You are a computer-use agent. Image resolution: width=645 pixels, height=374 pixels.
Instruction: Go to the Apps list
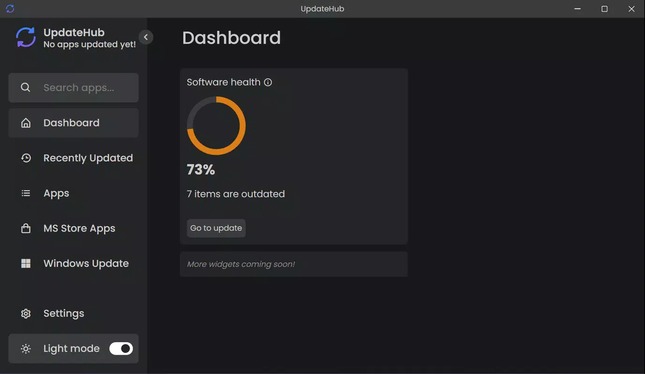pyautogui.click(x=74, y=193)
